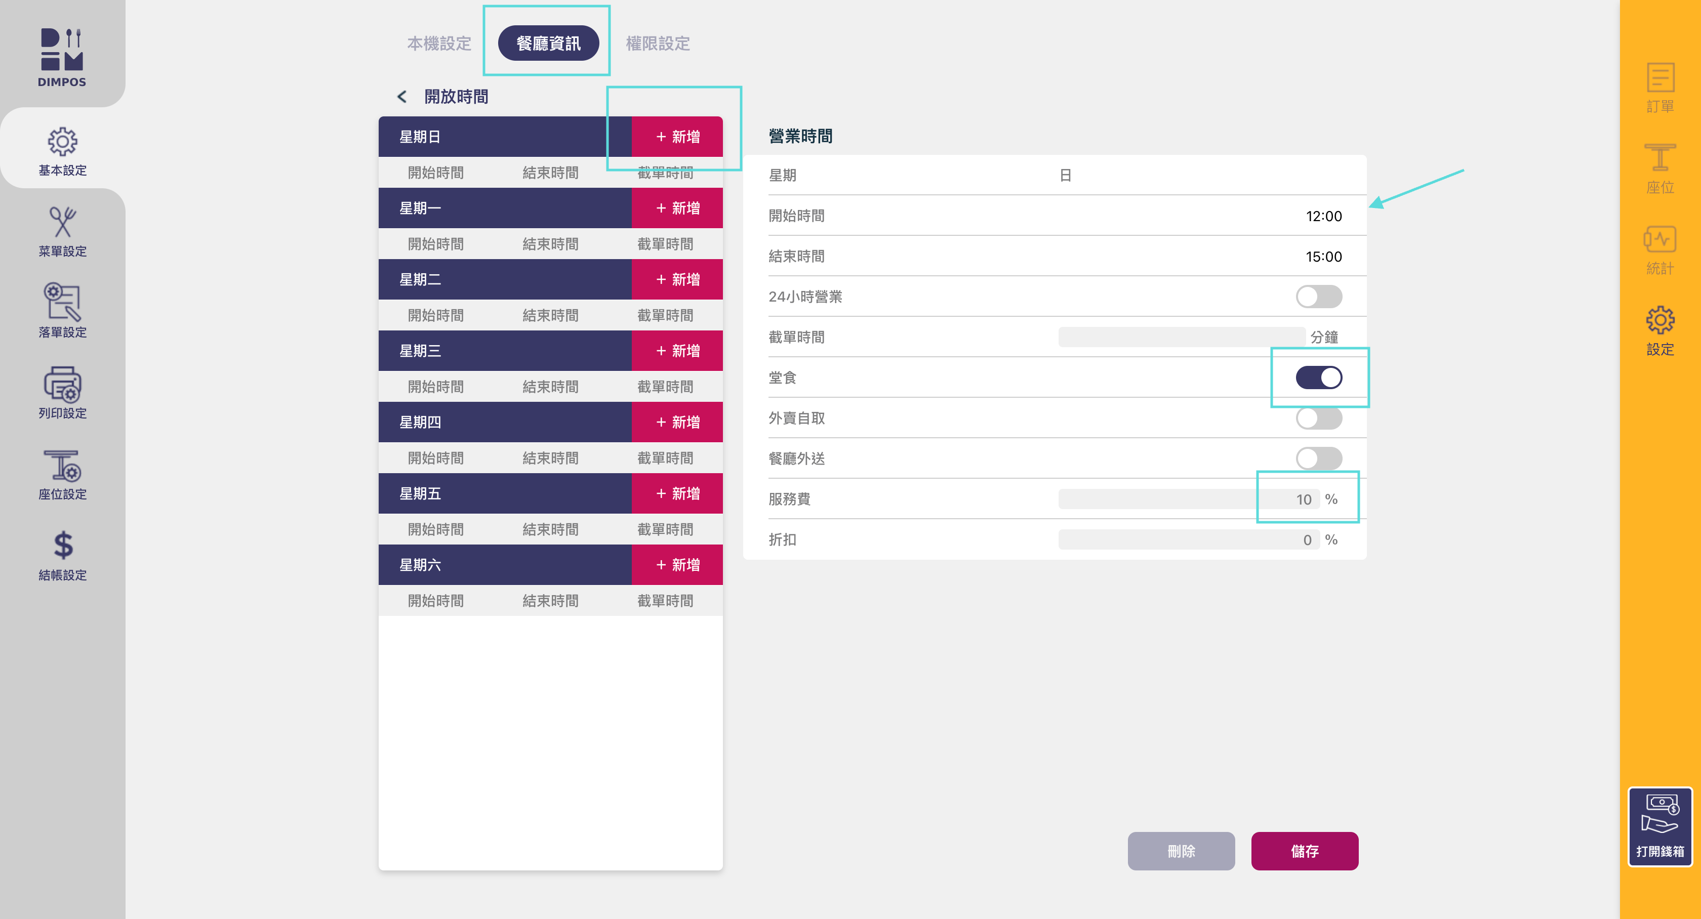Switch to 權限設定 tab
1701x919 pixels.
point(658,44)
